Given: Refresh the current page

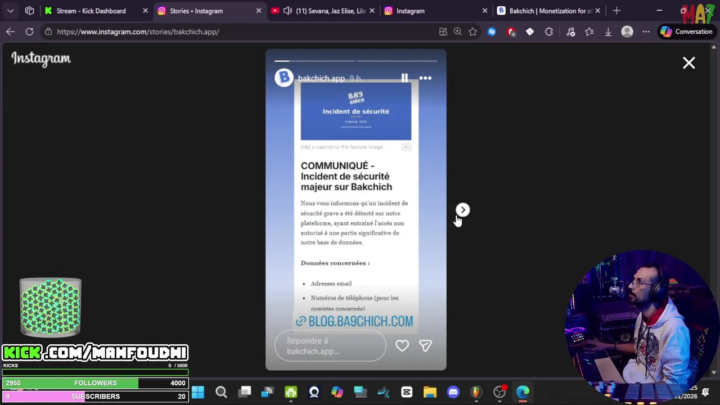Looking at the screenshot, I should click(29, 31).
